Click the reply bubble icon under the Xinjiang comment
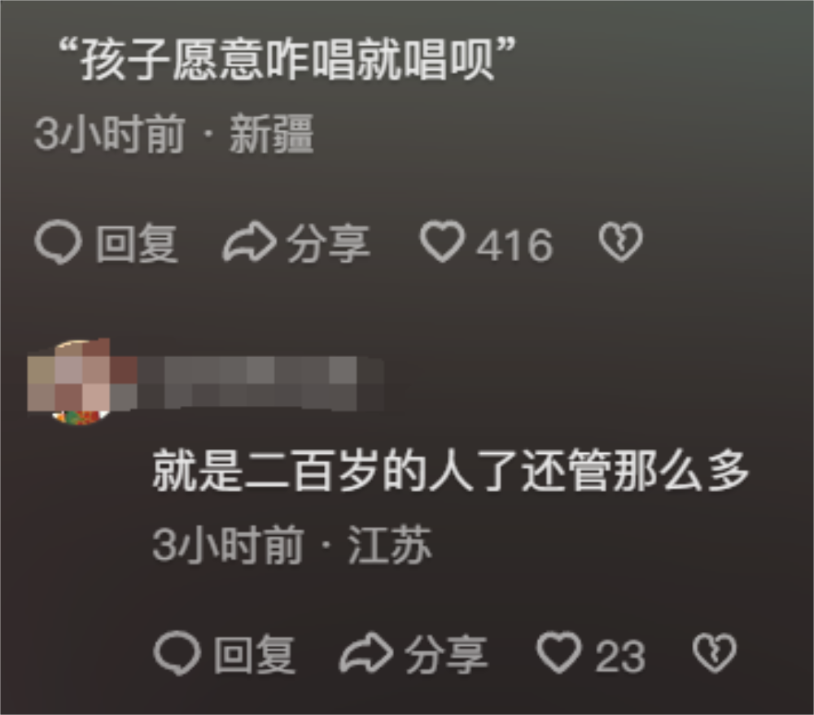 [58, 242]
